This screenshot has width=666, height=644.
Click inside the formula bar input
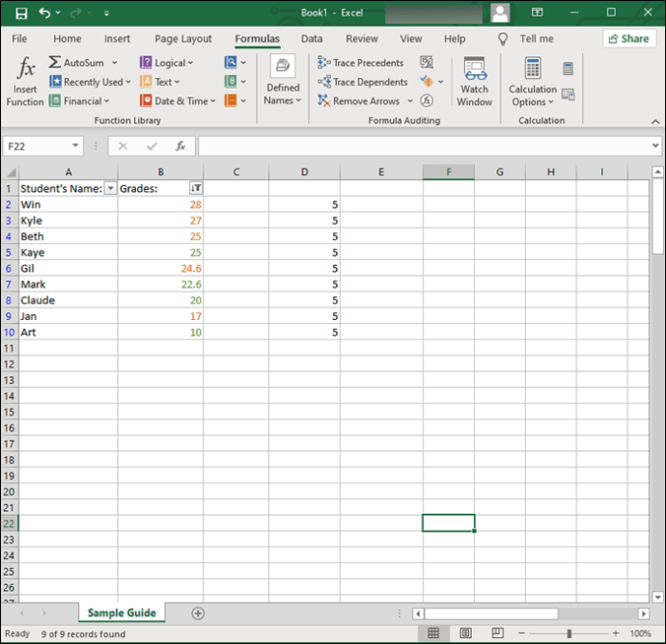pyautogui.click(x=425, y=146)
